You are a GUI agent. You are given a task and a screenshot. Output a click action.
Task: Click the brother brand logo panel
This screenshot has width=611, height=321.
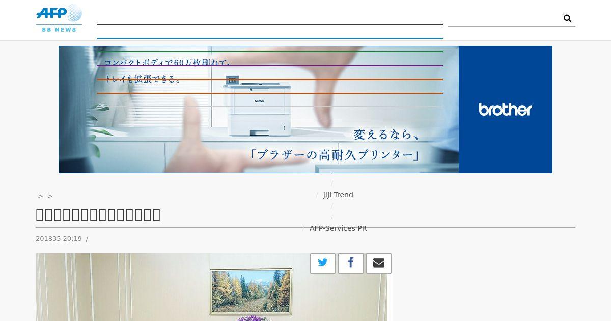[x=506, y=110]
